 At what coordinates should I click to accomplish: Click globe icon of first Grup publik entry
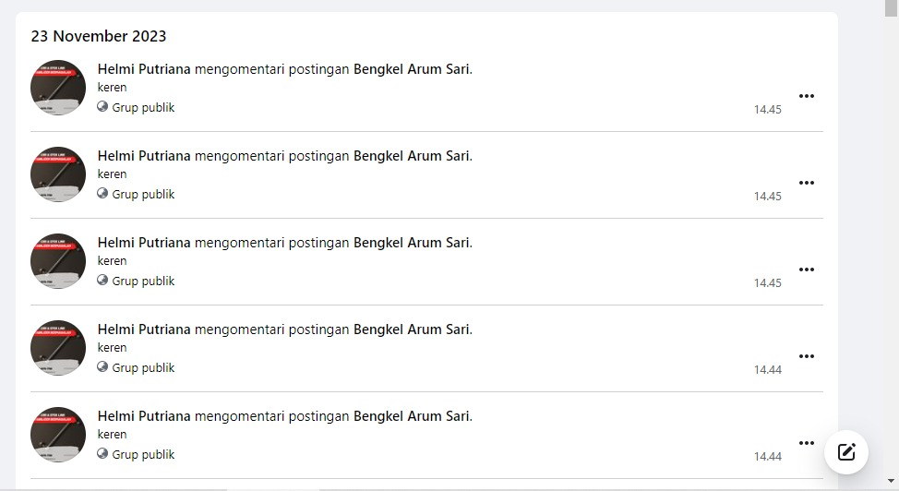pyautogui.click(x=102, y=107)
